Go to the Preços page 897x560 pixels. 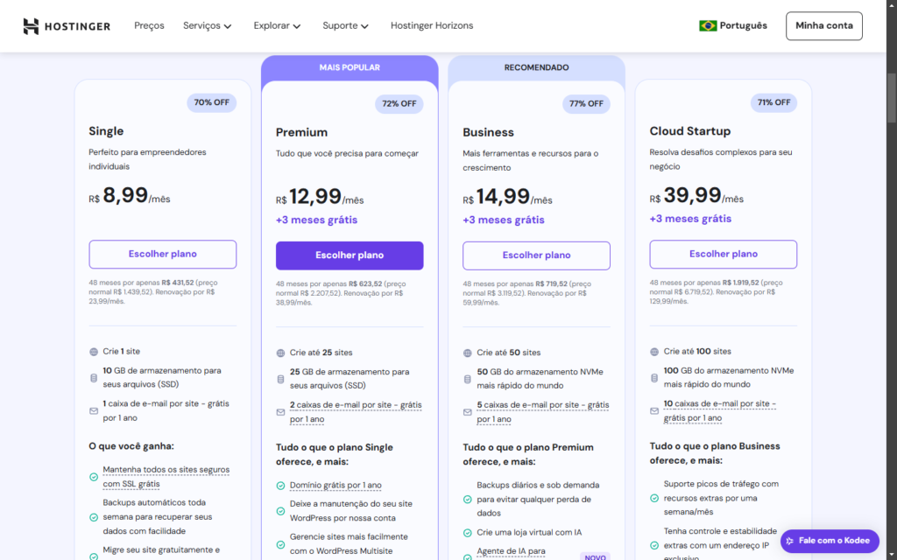click(149, 26)
